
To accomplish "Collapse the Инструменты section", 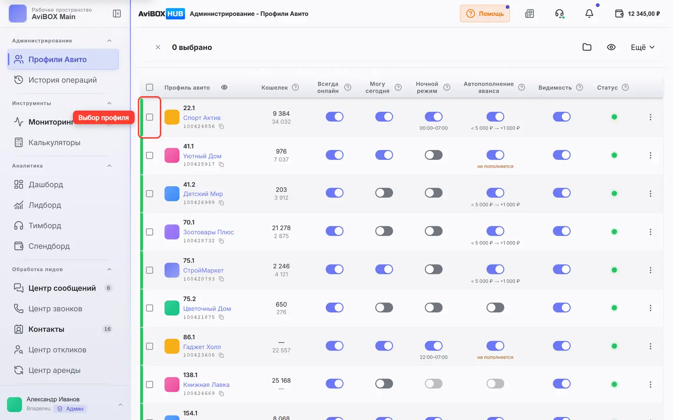I will (x=109, y=103).
